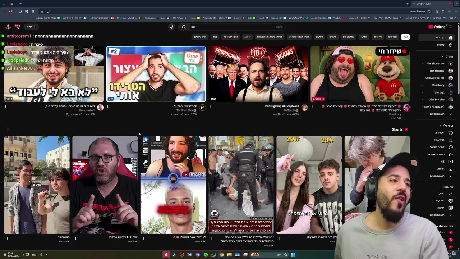Open Levy's Fit (LBSEP) channel
460x259 pixels.
click(437, 107)
